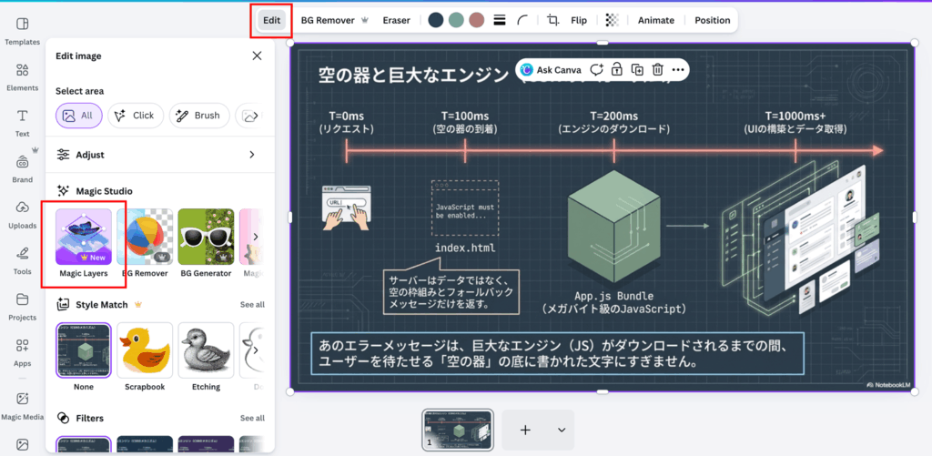Click the border style lines icon
The width and height of the screenshot is (932, 456).
point(499,20)
